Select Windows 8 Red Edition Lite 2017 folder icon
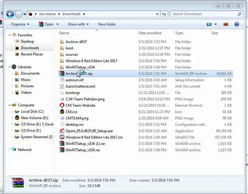The height and width of the screenshot is (194, 248). pyautogui.click(x=62, y=61)
